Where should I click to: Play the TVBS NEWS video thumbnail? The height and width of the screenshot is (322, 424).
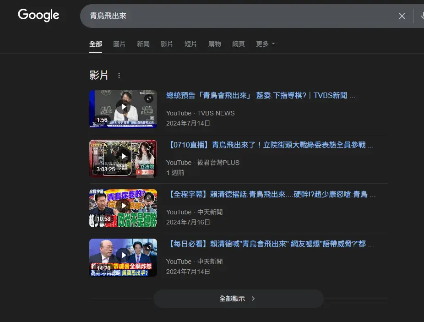pyautogui.click(x=123, y=109)
